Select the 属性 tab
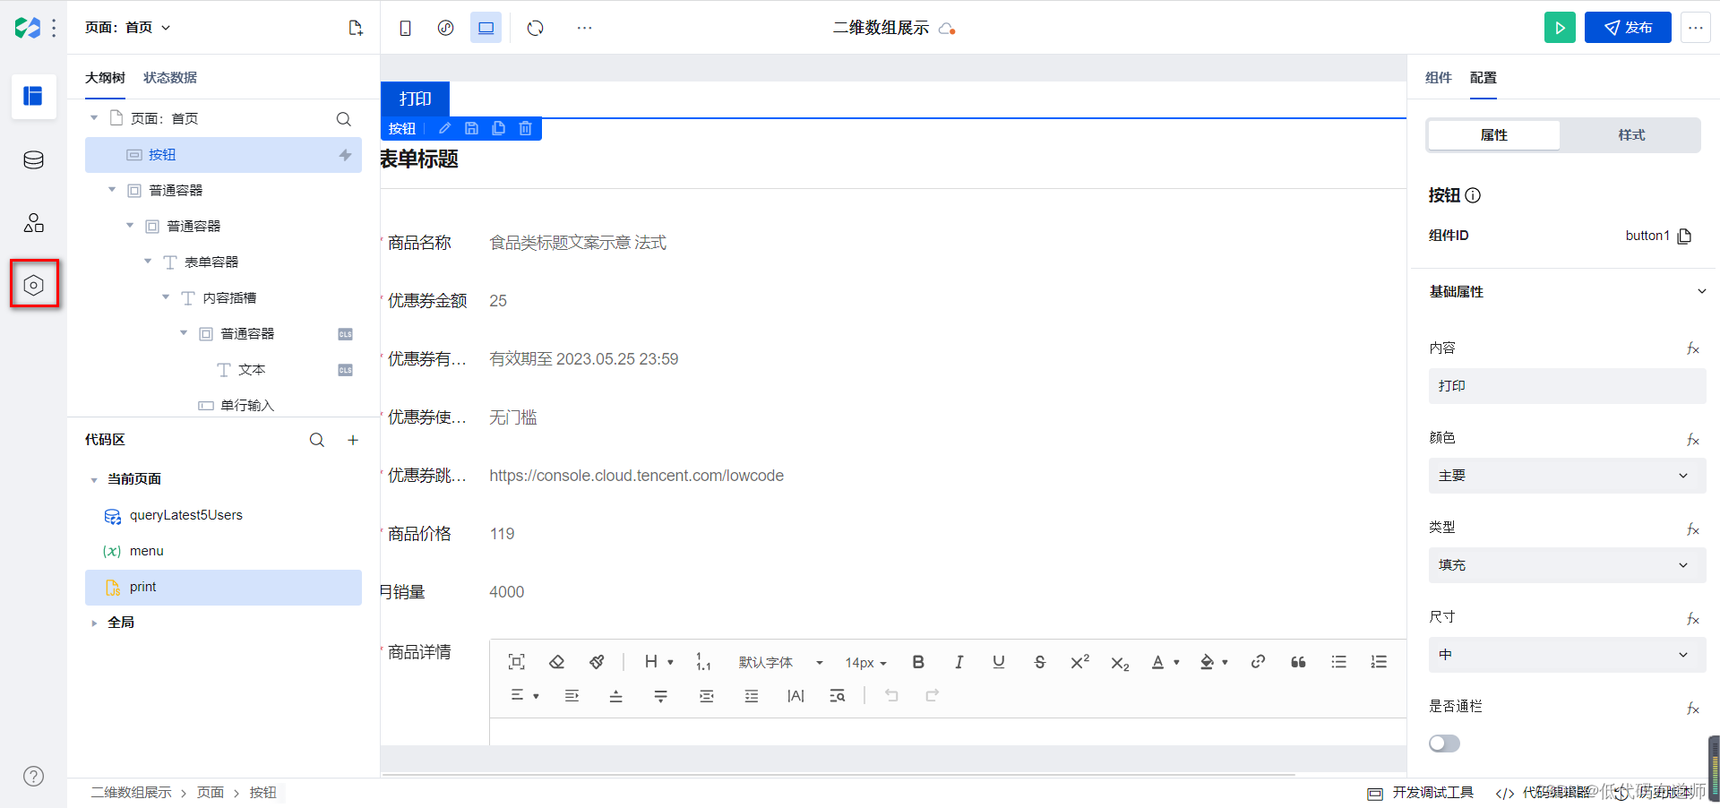Image resolution: width=1720 pixels, height=808 pixels. click(1494, 135)
